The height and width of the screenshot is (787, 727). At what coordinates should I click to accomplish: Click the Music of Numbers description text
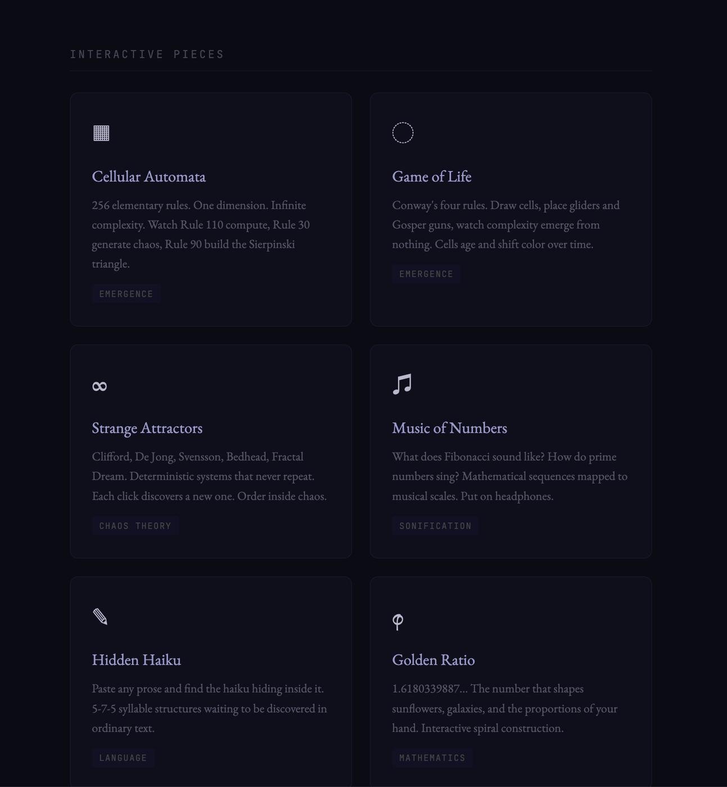[x=509, y=476]
